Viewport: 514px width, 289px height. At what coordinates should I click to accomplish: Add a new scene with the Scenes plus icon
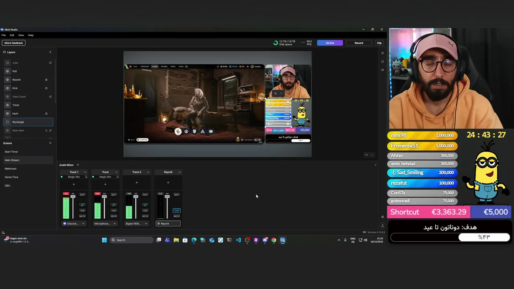[x=50, y=143]
